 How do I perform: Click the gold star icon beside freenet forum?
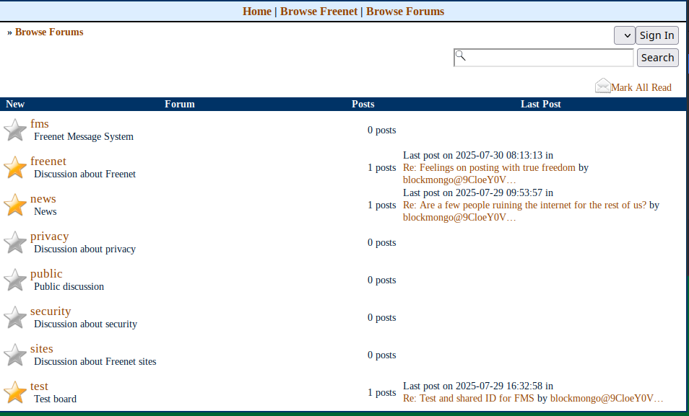(x=15, y=167)
